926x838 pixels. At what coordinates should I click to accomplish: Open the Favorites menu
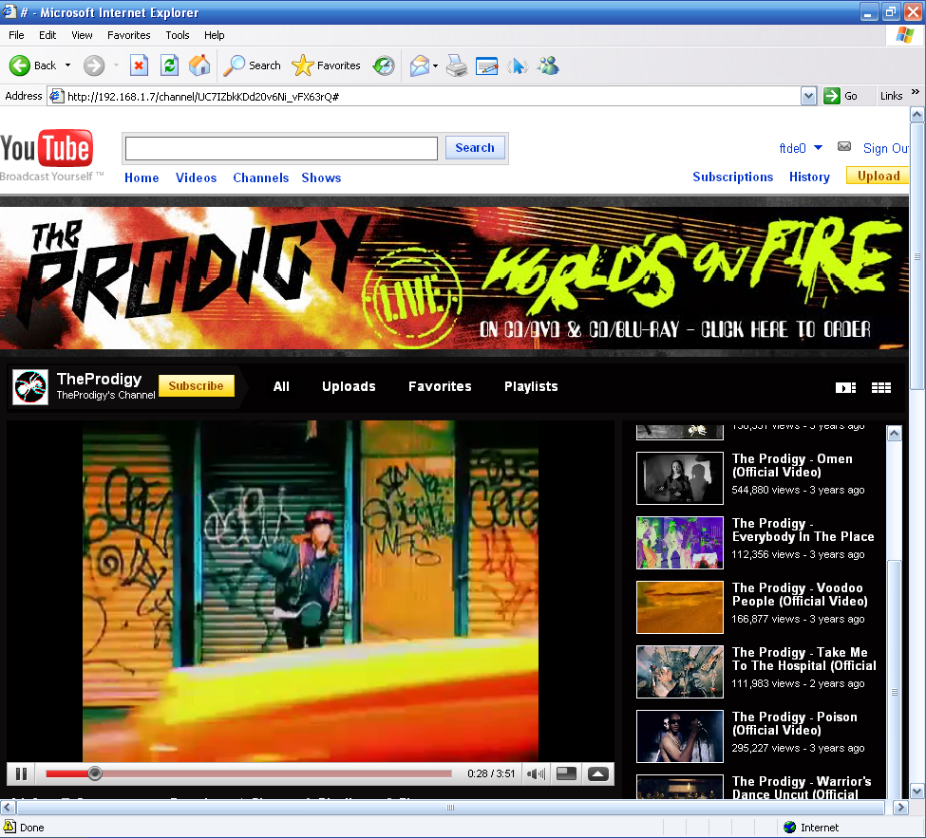coord(129,35)
